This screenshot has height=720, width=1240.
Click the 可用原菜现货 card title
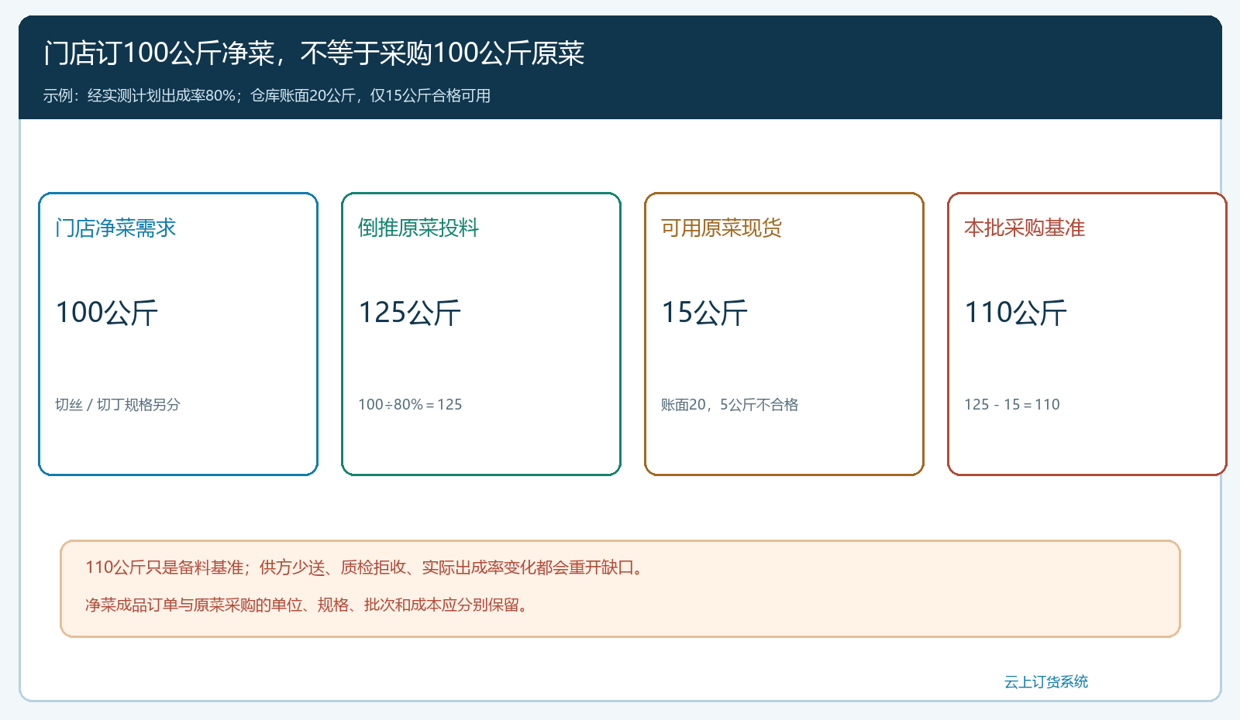[722, 228]
